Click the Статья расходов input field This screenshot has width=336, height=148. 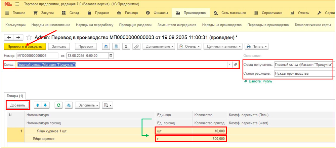(303, 73)
